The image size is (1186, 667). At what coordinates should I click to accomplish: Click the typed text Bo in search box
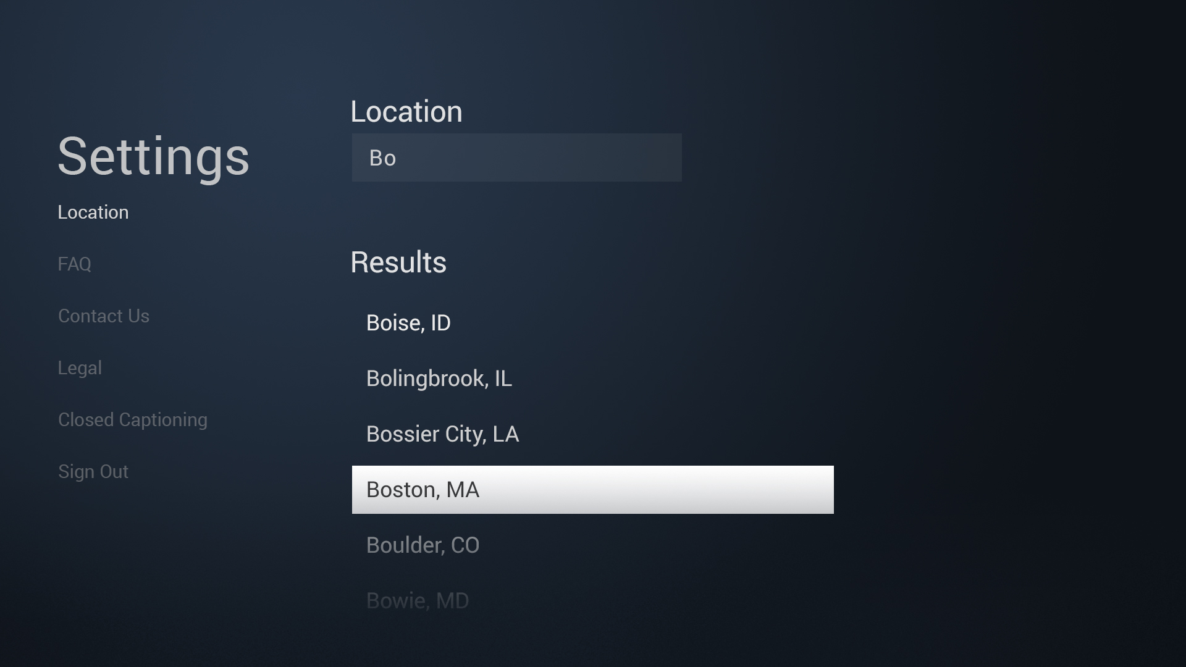pyautogui.click(x=382, y=158)
